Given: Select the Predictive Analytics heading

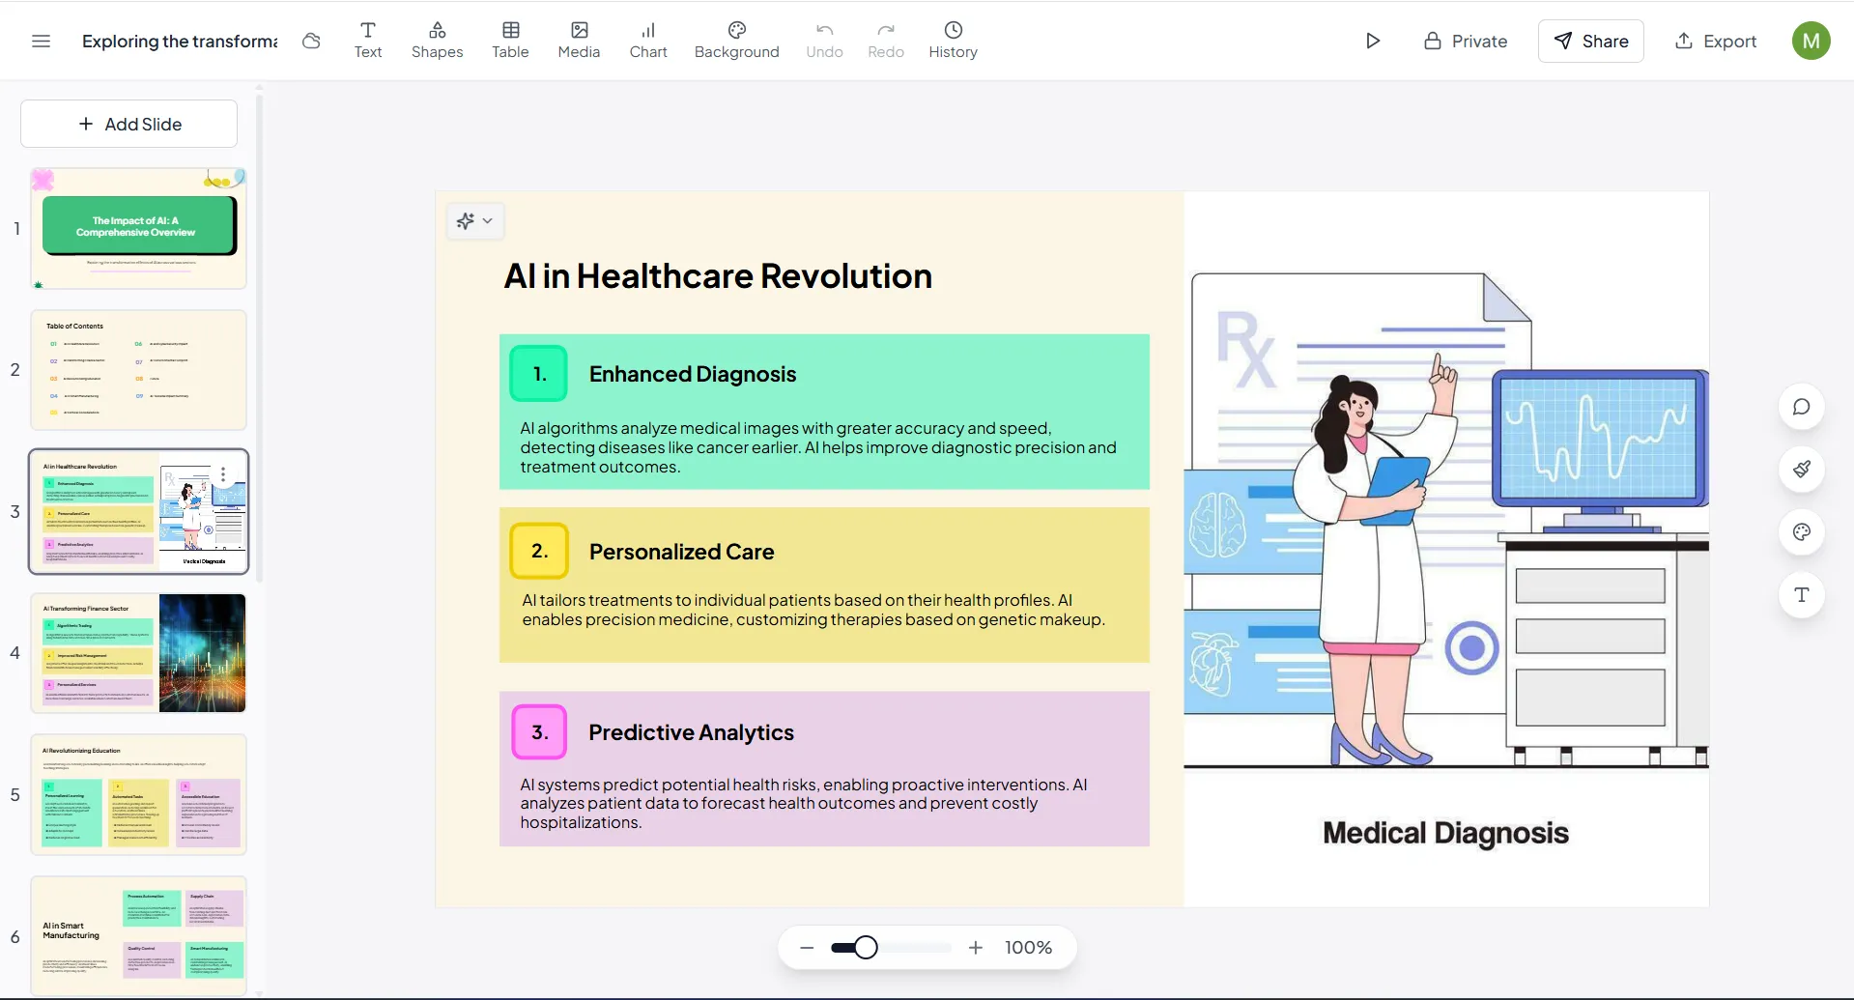Looking at the screenshot, I should pos(692,732).
